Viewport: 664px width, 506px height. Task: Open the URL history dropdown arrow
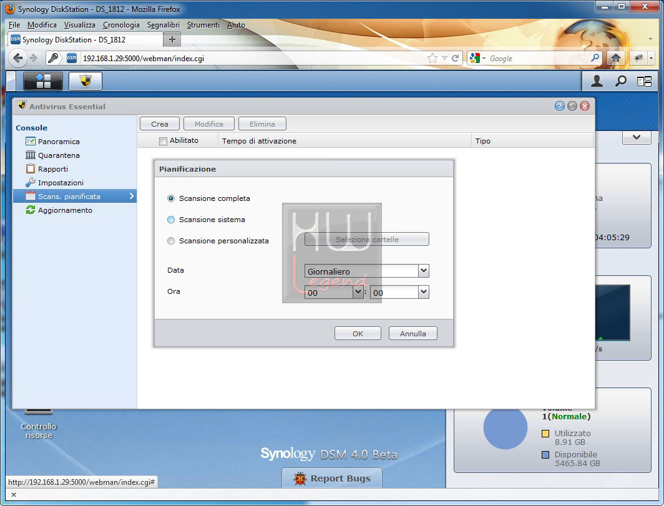(444, 59)
